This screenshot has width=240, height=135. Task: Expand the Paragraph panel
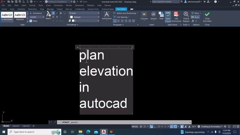pos(118,25)
